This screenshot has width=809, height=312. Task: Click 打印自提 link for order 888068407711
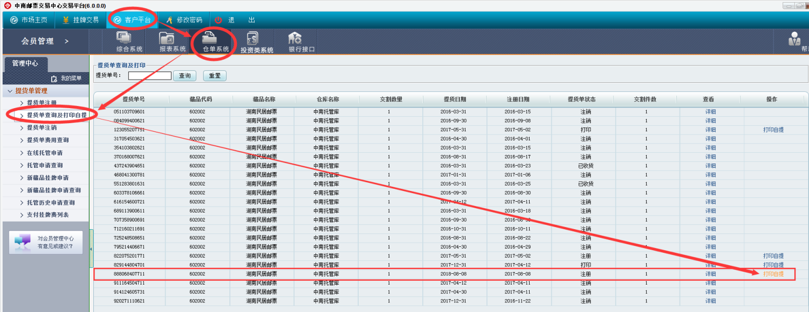coord(773,274)
